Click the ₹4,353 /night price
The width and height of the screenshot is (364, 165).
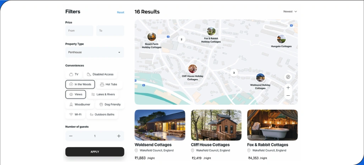pos(258,158)
